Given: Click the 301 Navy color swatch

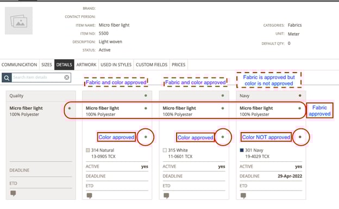Looking at the screenshot, I should [x=242, y=150].
